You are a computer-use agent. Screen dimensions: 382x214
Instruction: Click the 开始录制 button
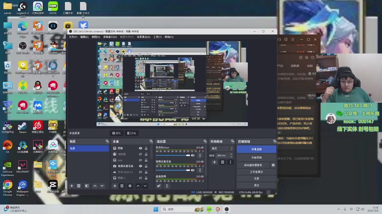click(256, 157)
